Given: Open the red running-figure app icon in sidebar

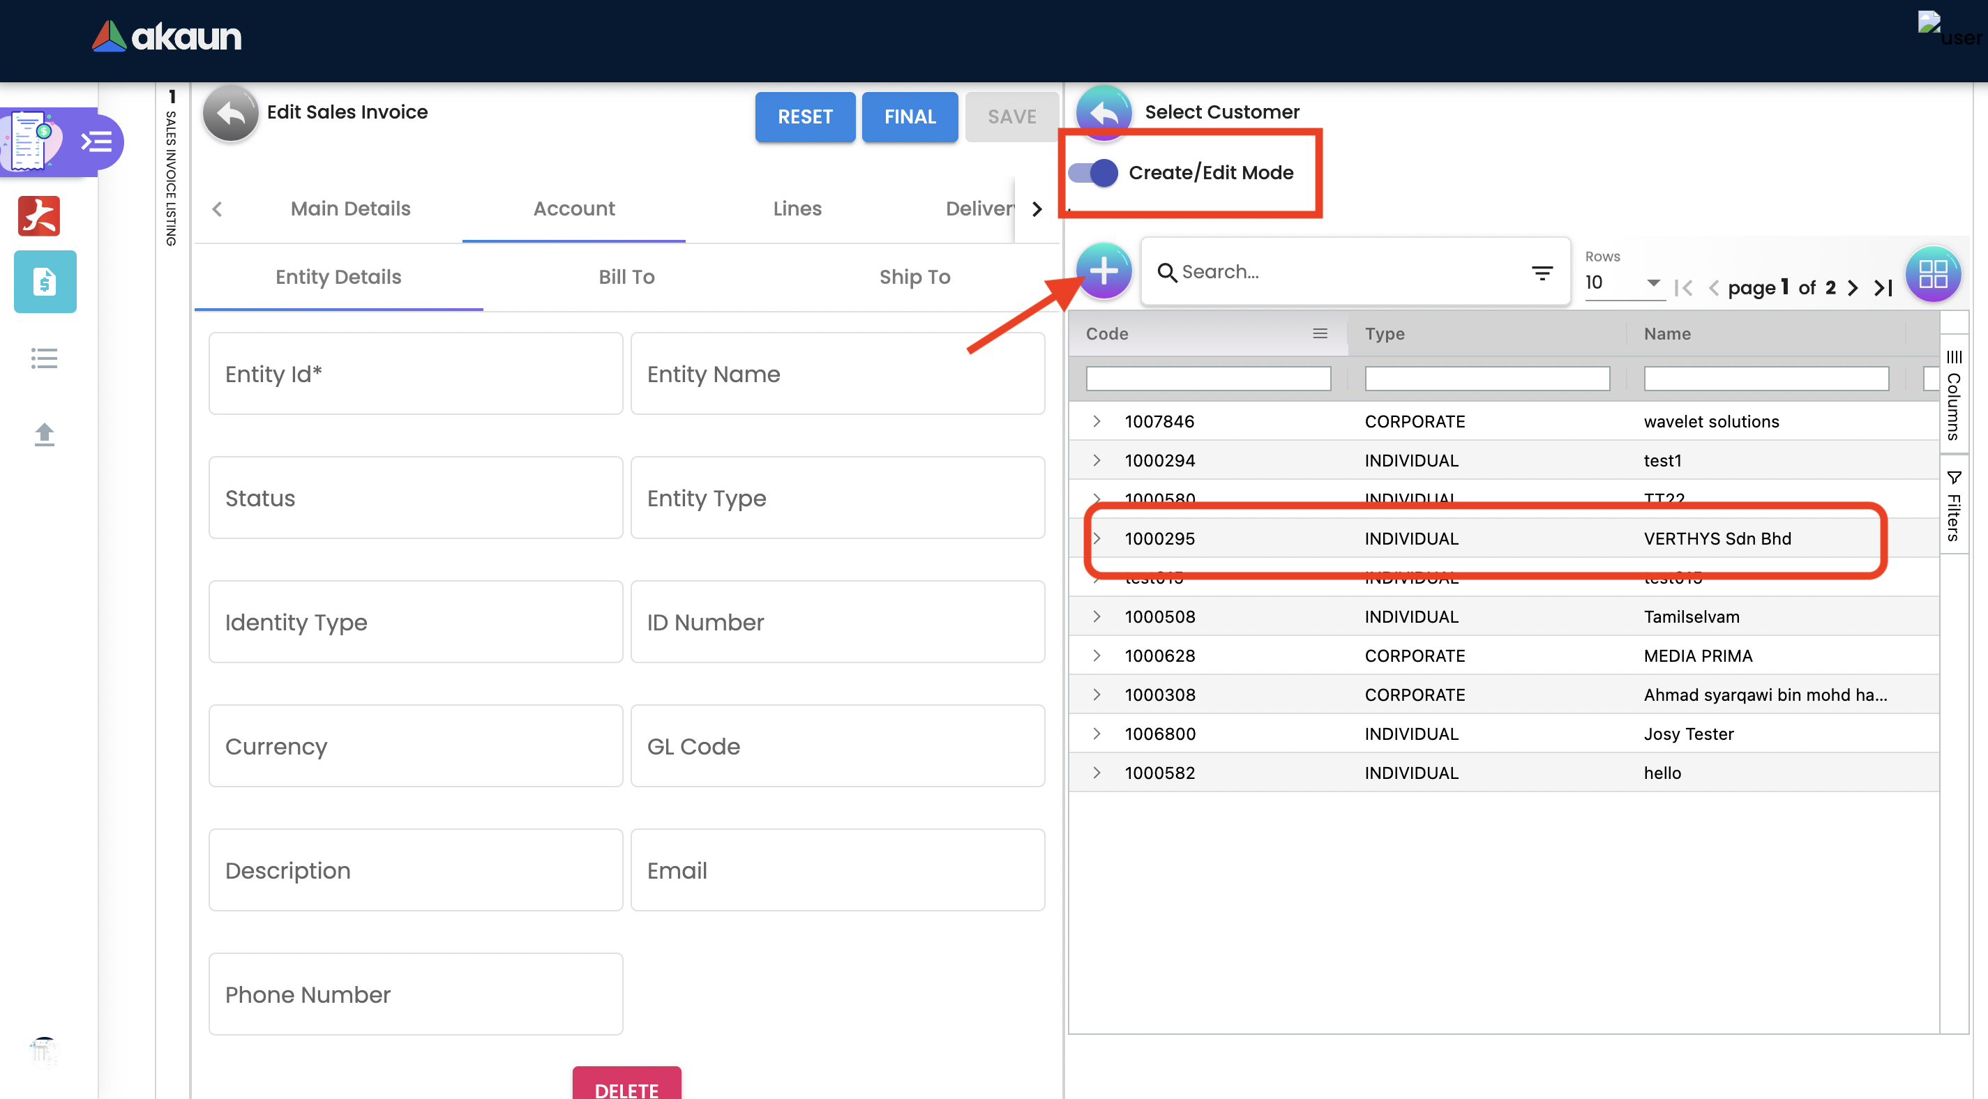Looking at the screenshot, I should coord(39,215).
